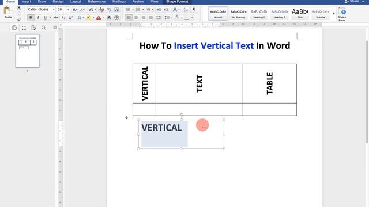Toggle Underline formatting

click(45, 17)
